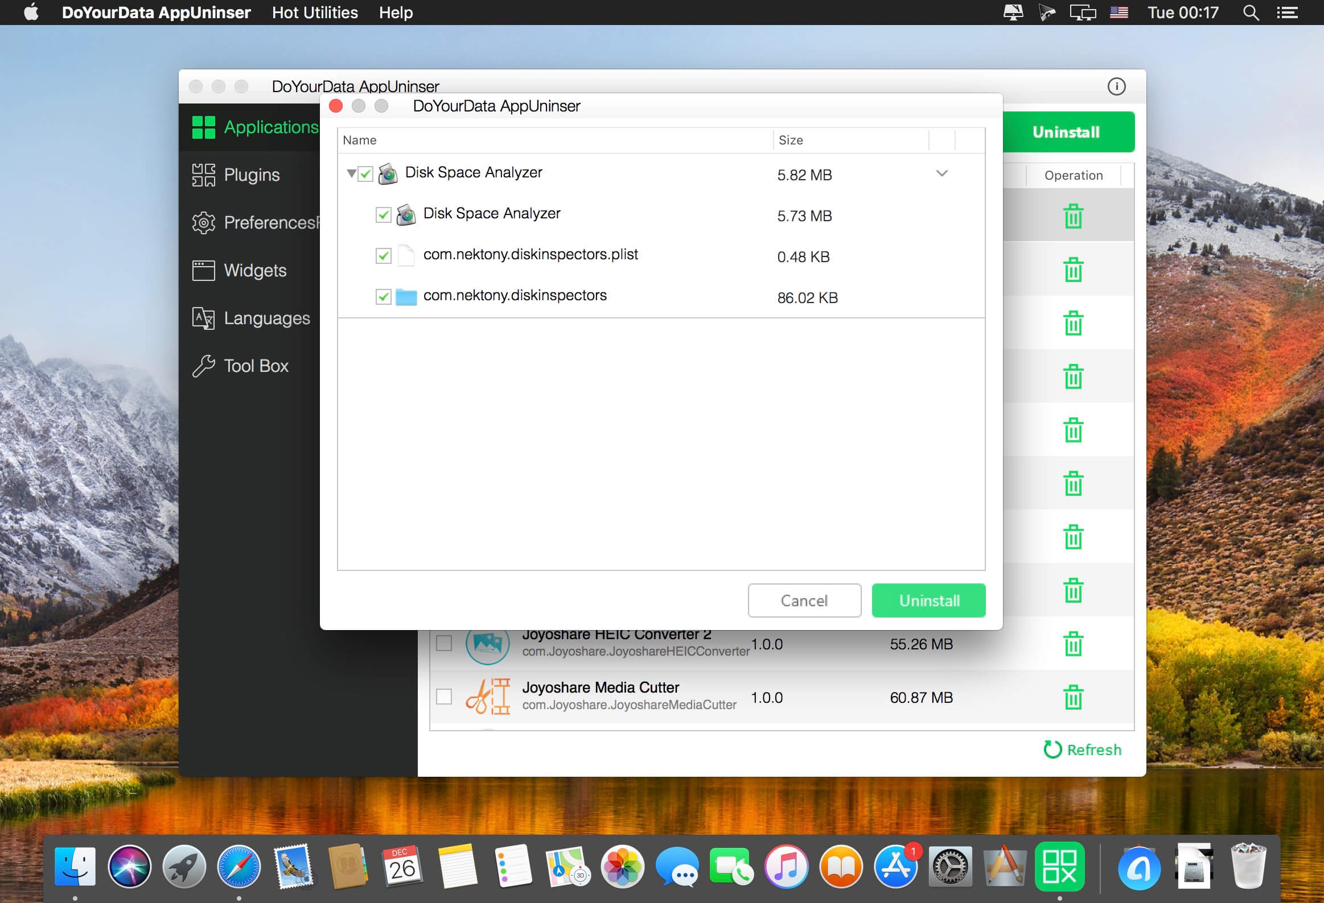The width and height of the screenshot is (1324, 903).
Task: Click the chevron beside the 5.82 MB size
Action: tap(941, 173)
